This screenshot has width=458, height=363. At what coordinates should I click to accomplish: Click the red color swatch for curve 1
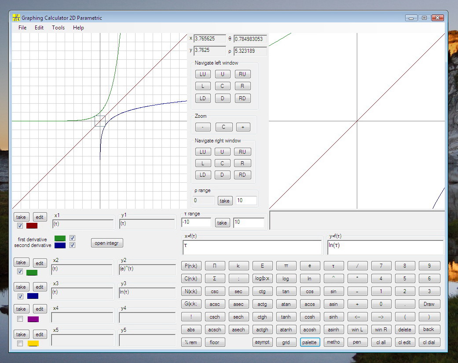(x=32, y=225)
